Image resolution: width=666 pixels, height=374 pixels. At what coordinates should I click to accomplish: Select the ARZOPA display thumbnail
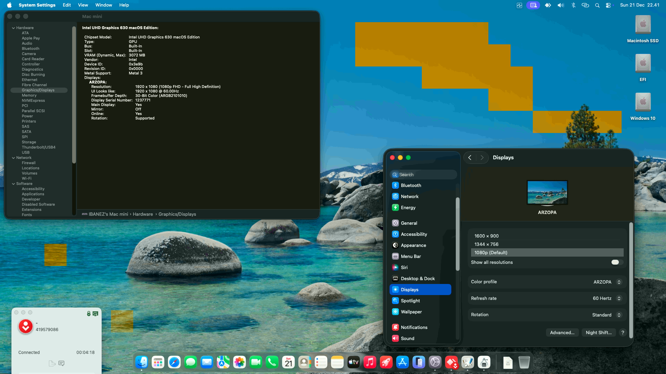[x=547, y=193]
